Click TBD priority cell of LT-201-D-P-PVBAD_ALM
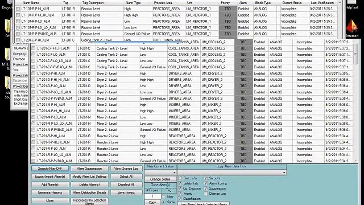 [243, 99]
